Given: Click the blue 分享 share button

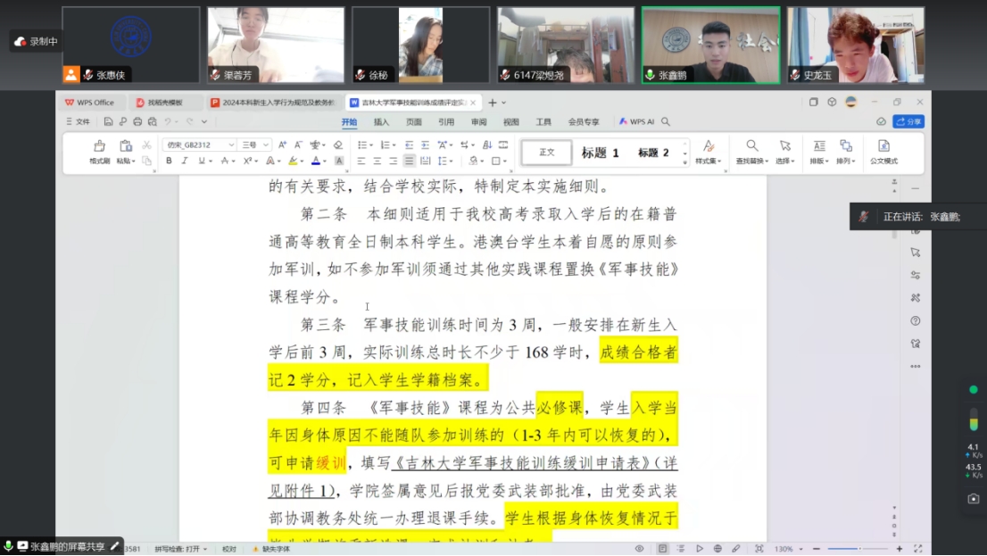Looking at the screenshot, I should point(908,121).
